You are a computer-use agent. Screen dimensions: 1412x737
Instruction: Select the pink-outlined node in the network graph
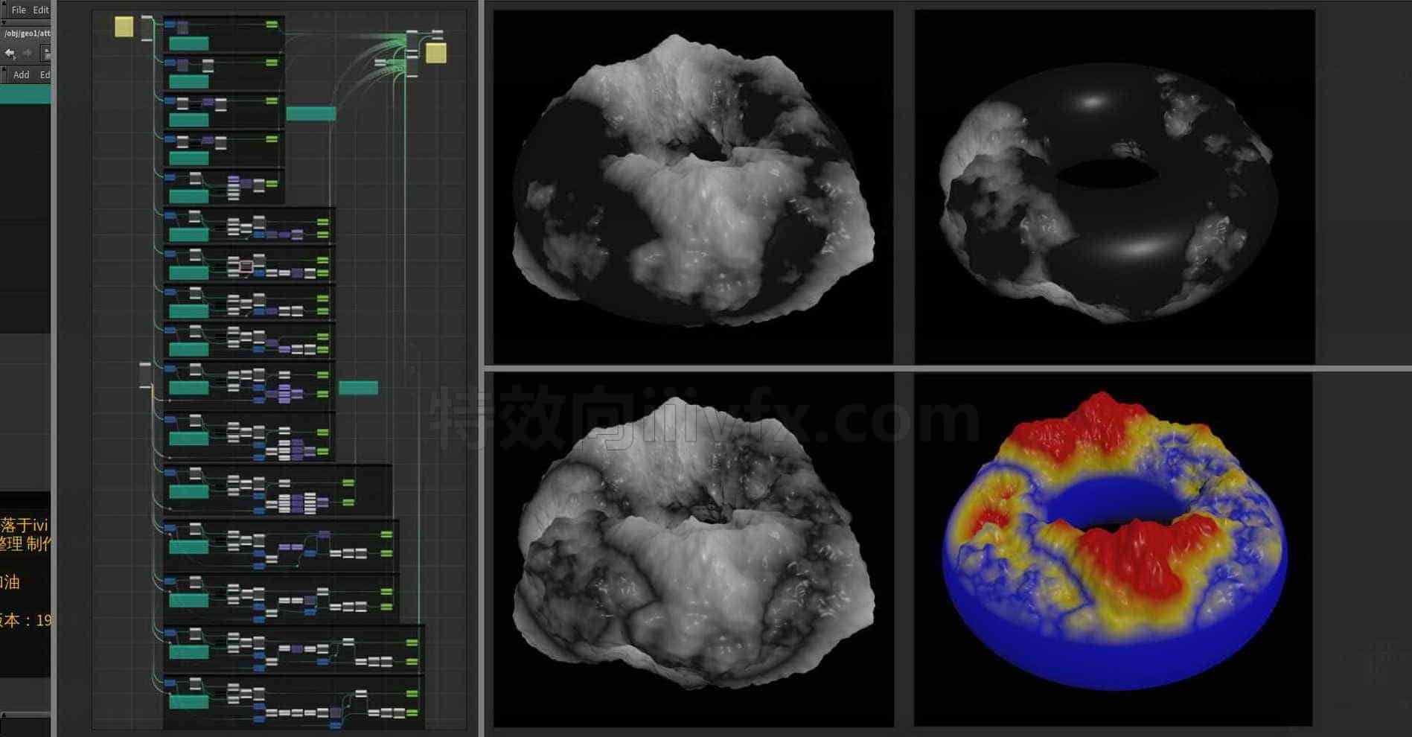click(246, 266)
